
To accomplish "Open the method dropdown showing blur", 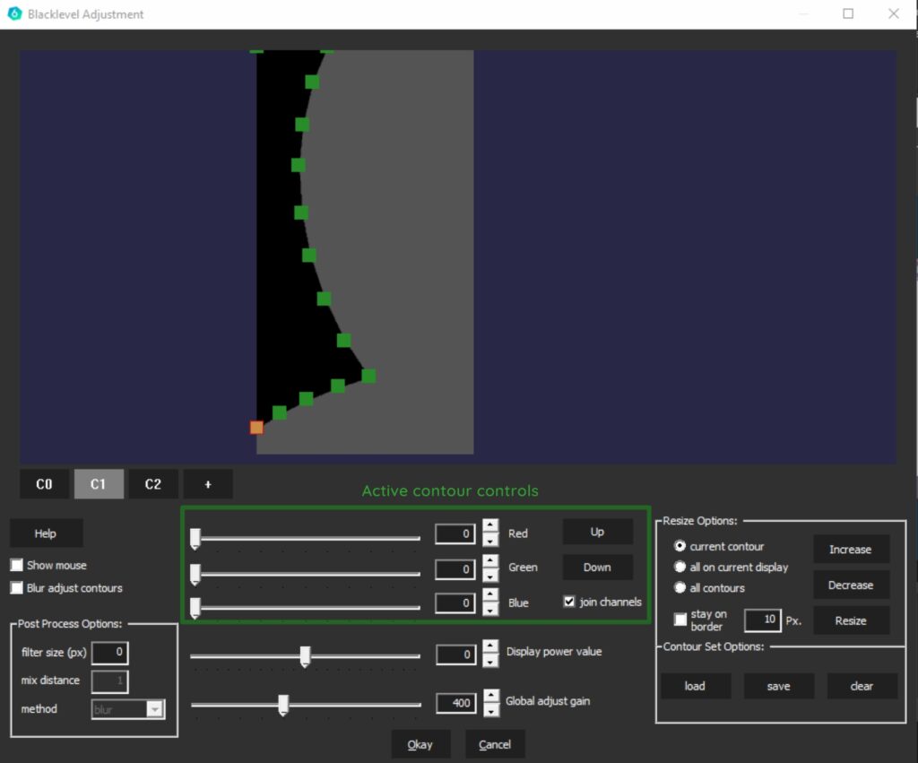I will (155, 709).
